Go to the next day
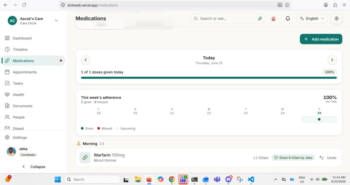This screenshot has width=350, height=185. pyautogui.click(x=332, y=60)
